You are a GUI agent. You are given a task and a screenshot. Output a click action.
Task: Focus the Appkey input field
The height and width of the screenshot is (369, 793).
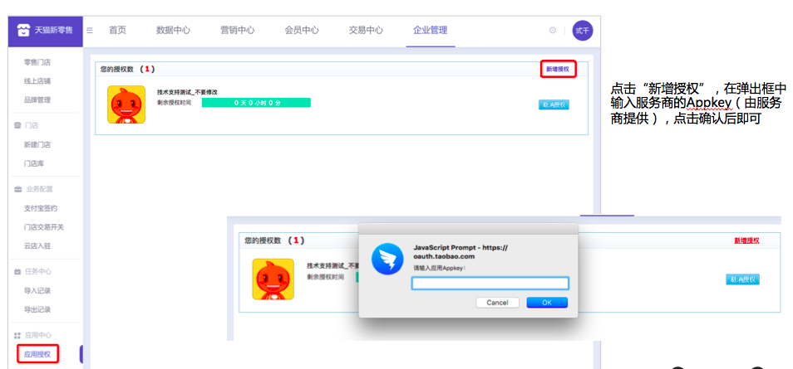pyautogui.click(x=490, y=284)
